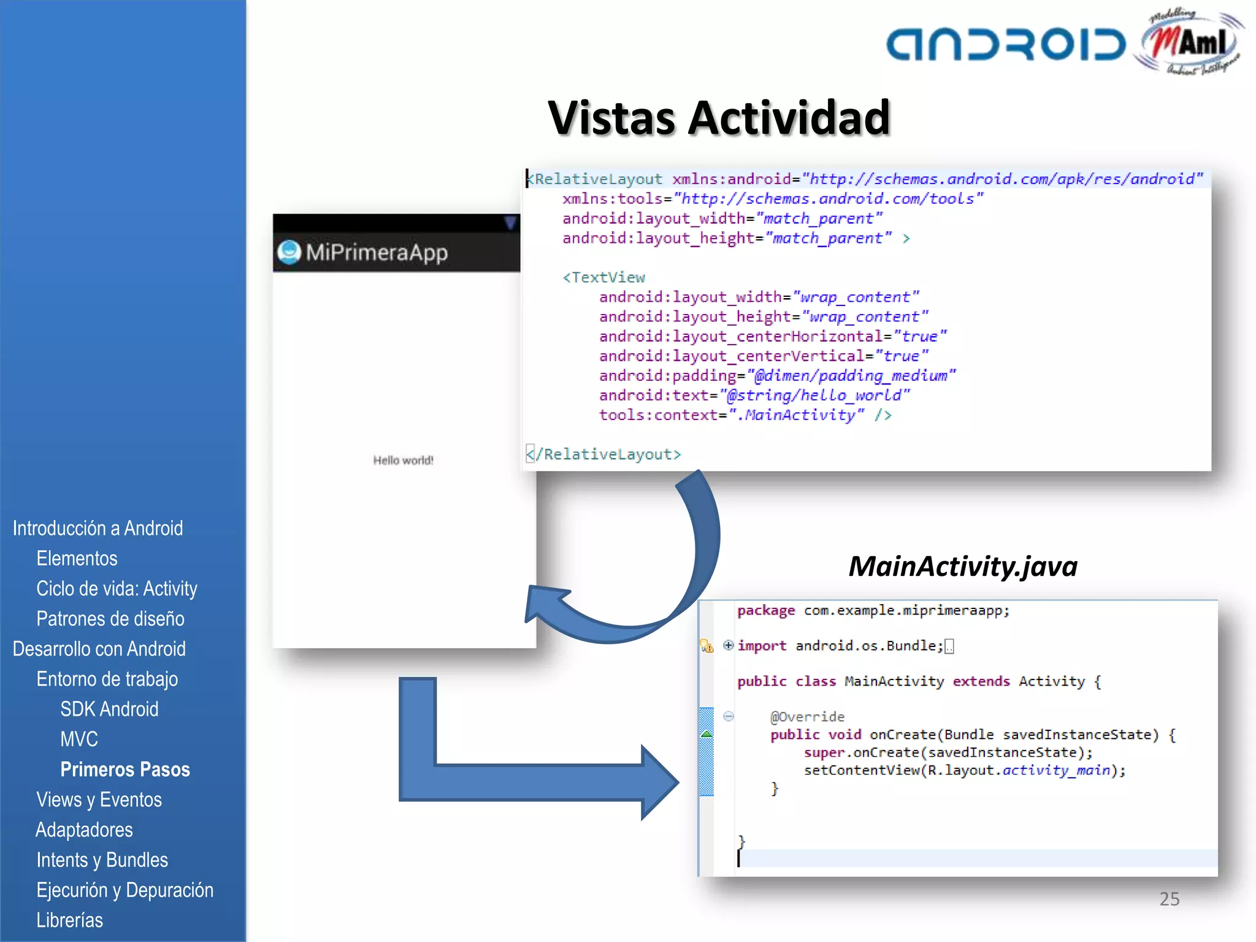Click the TextView tag in the XML code
The image size is (1256, 942).
pyautogui.click(x=604, y=277)
